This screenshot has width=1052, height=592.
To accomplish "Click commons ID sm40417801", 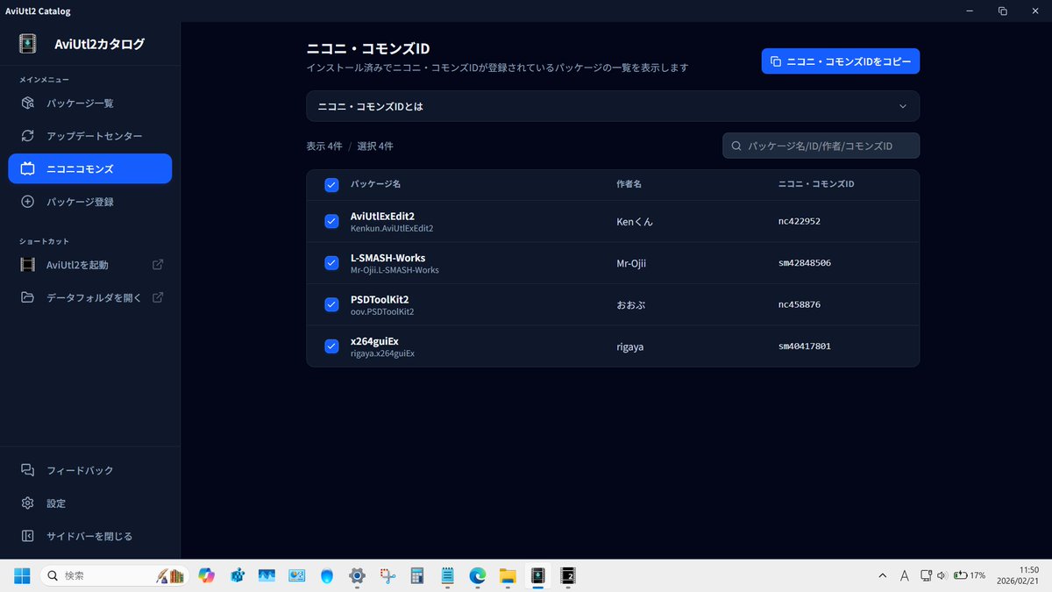I will [805, 346].
